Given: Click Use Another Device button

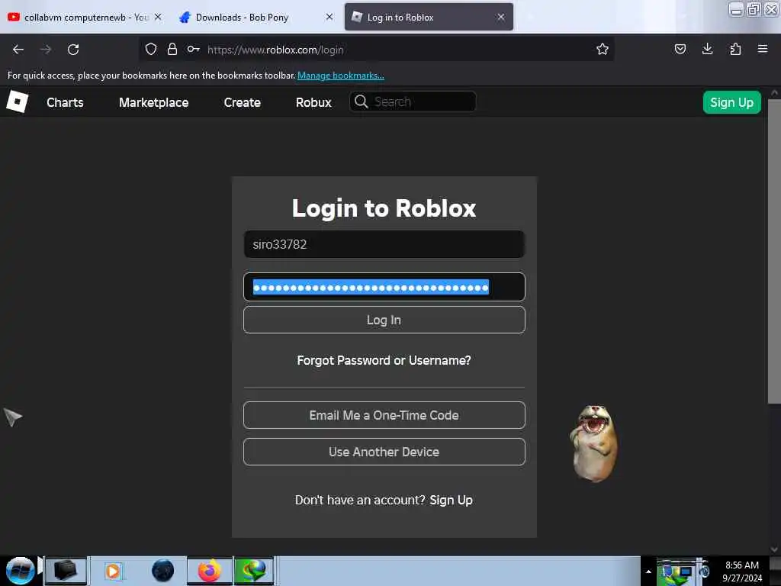Looking at the screenshot, I should 384,452.
